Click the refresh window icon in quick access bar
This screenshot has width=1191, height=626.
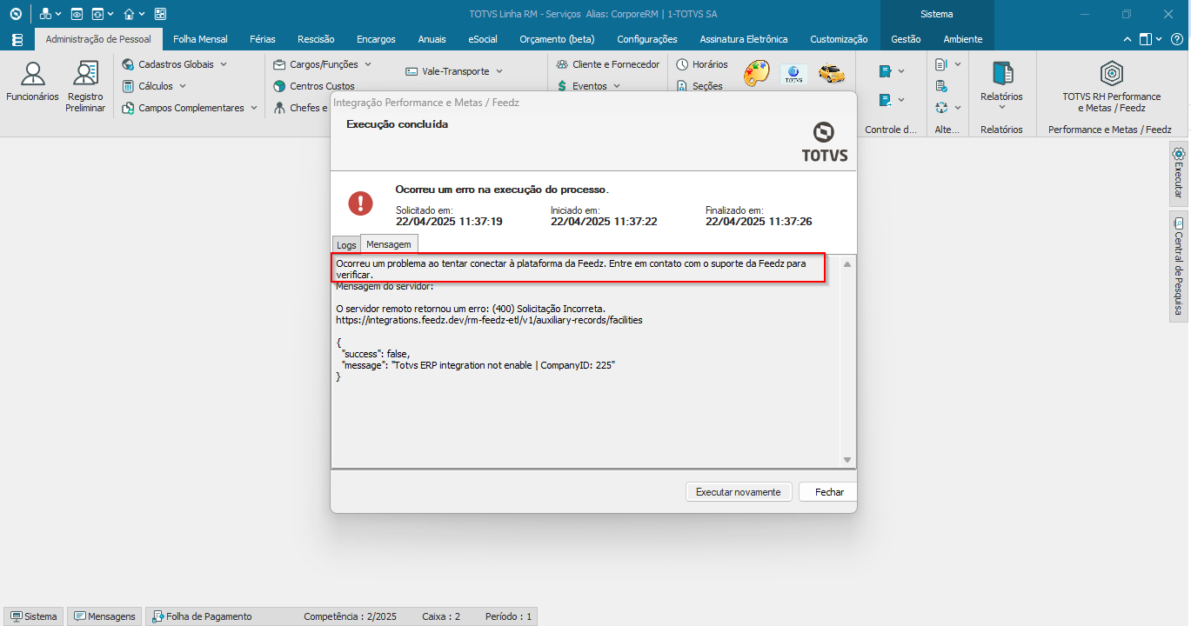pyautogui.click(x=97, y=14)
